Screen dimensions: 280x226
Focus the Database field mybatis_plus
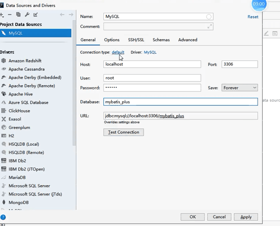pos(181,102)
